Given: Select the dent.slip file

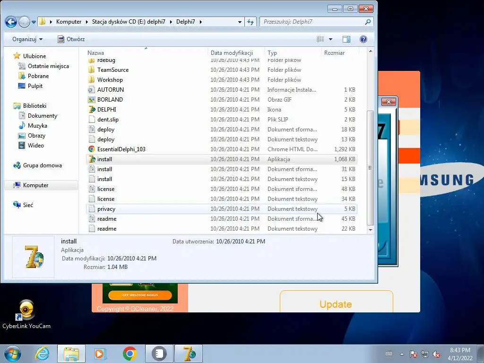Looking at the screenshot, I should 222,120.
